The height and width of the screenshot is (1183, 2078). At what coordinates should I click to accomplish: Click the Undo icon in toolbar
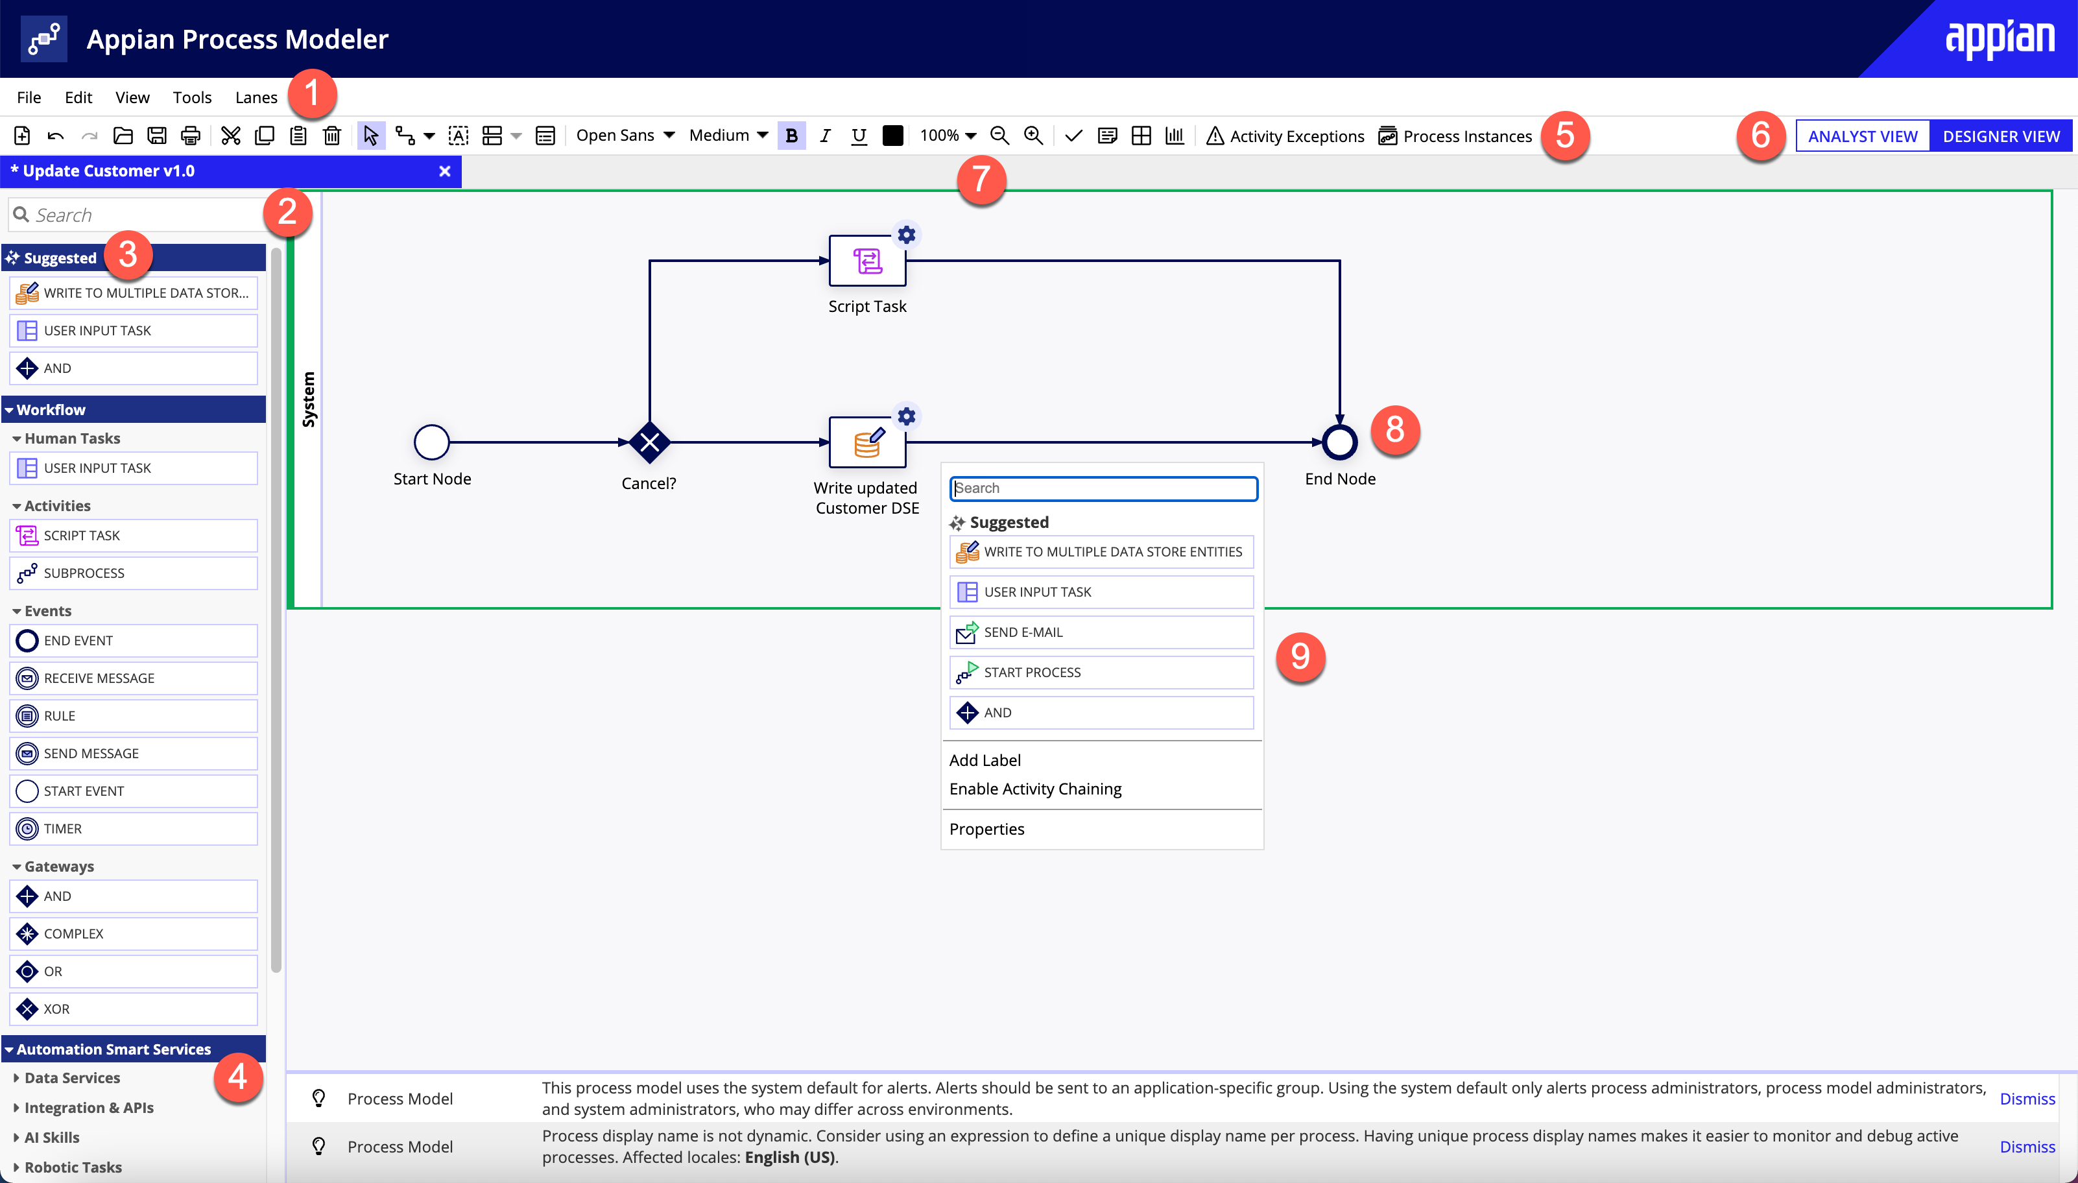click(x=55, y=136)
